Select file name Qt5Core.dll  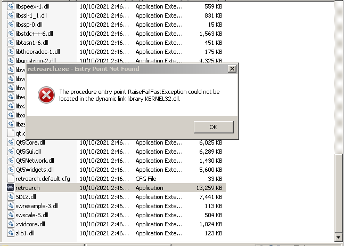(x=30, y=142)
